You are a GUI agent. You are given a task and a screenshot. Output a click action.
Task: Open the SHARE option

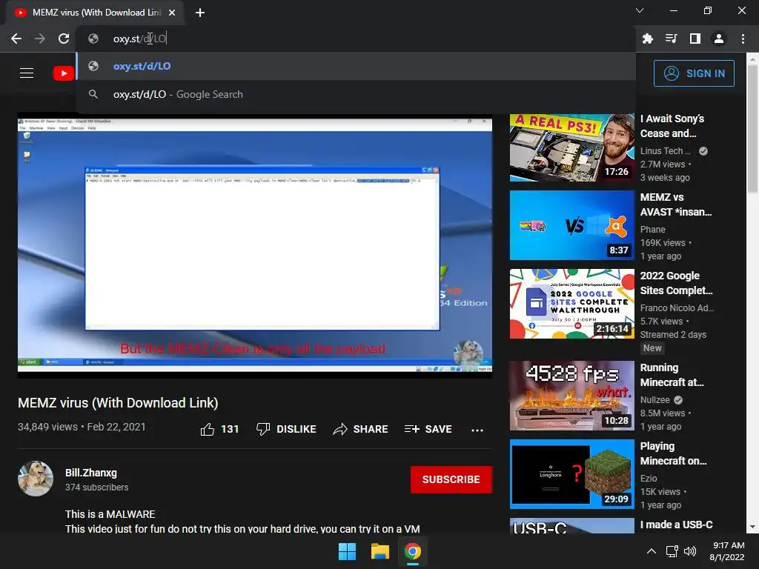click(x=361, y=429)
